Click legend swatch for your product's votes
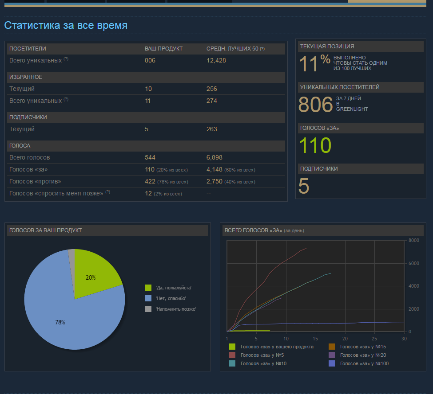 point(232,347)
